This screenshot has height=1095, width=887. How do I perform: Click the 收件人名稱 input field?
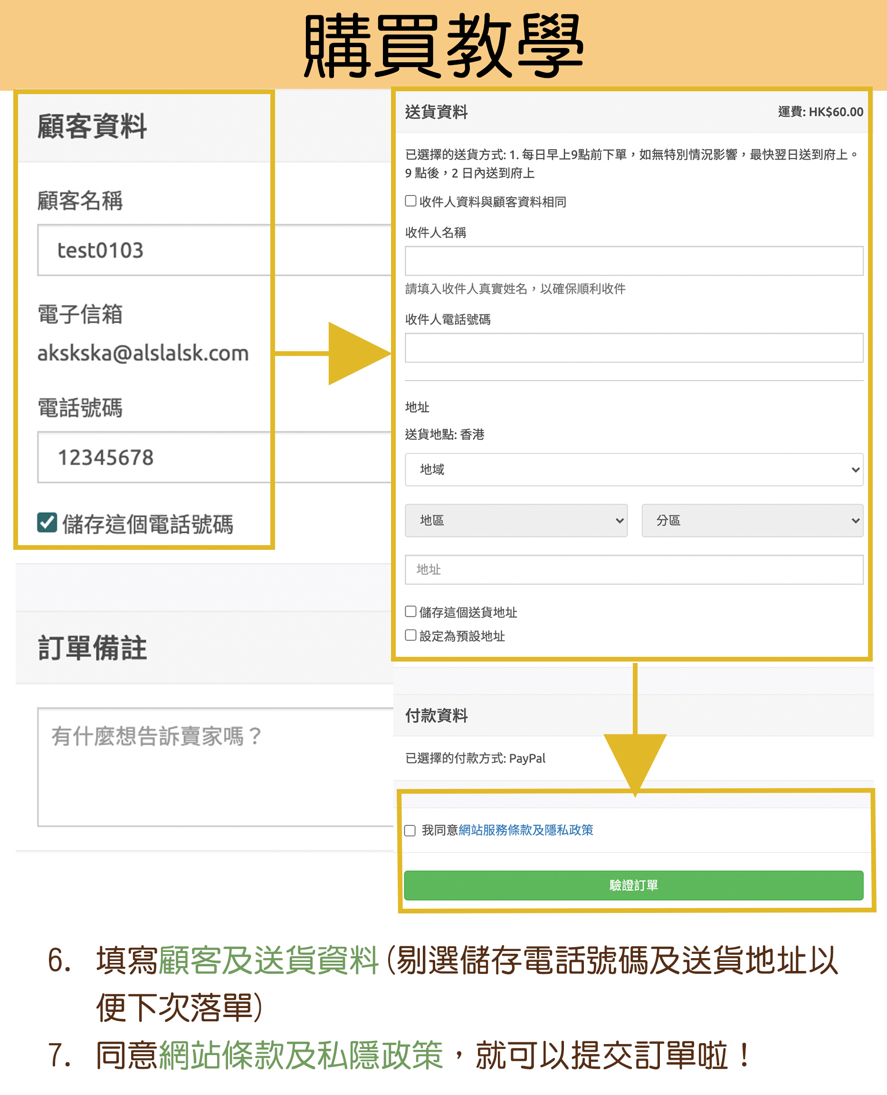[x=634, y=261]
